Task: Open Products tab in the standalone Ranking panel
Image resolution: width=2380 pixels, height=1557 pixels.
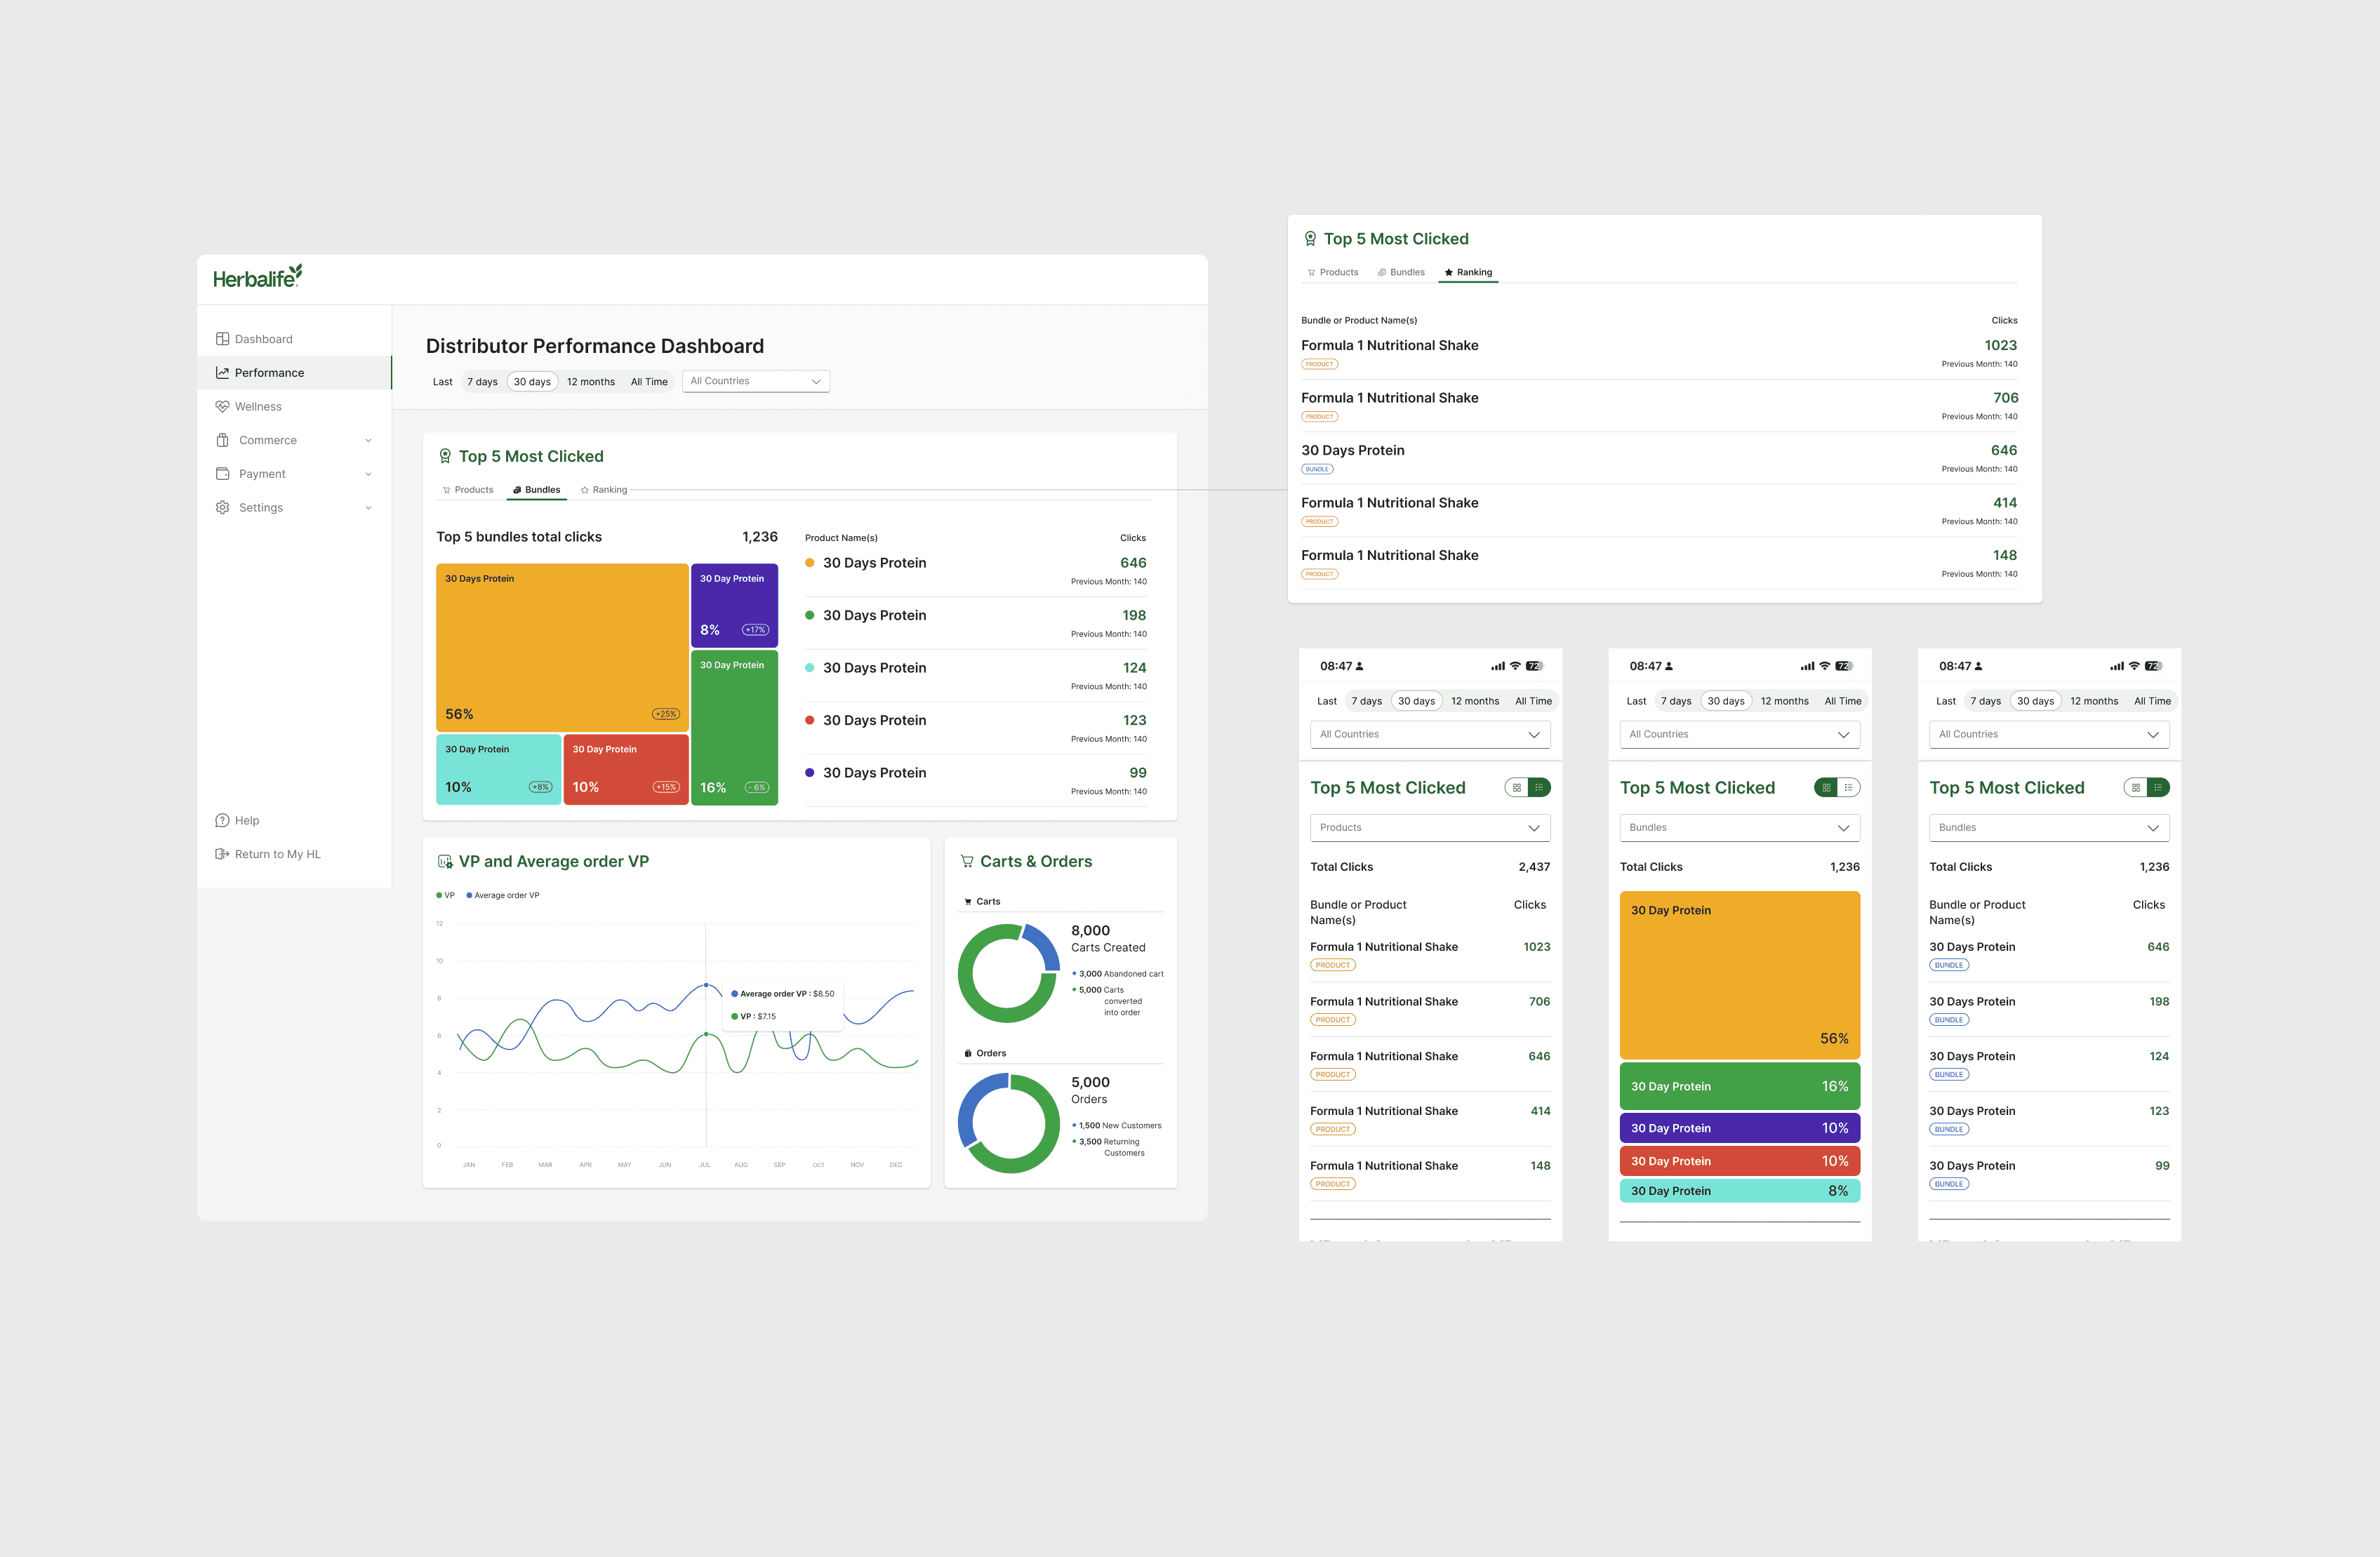Action: coord(1333,272)
